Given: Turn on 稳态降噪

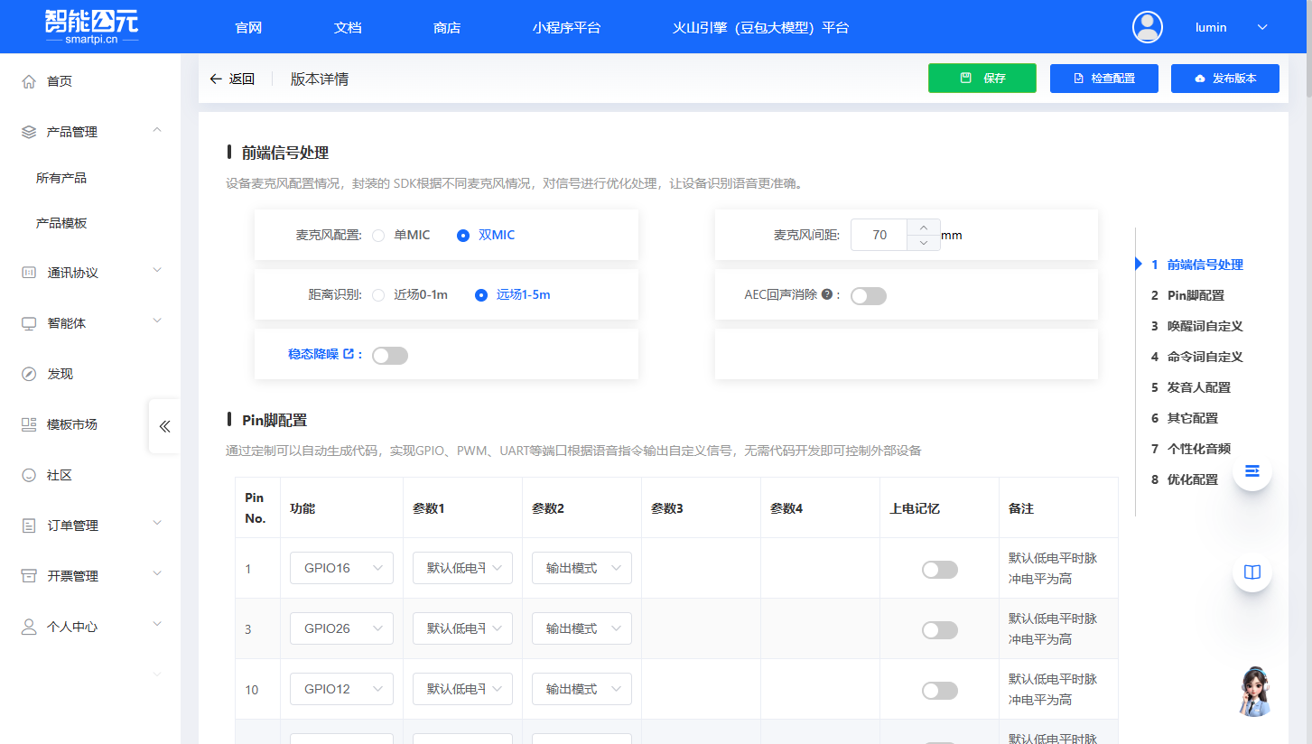Looking at the screenshot, I should click(389, 356).
